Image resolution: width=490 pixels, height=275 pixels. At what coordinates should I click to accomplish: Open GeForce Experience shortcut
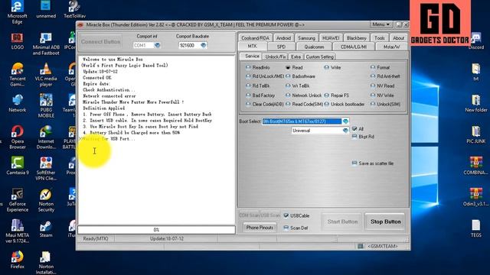(17, 200)
